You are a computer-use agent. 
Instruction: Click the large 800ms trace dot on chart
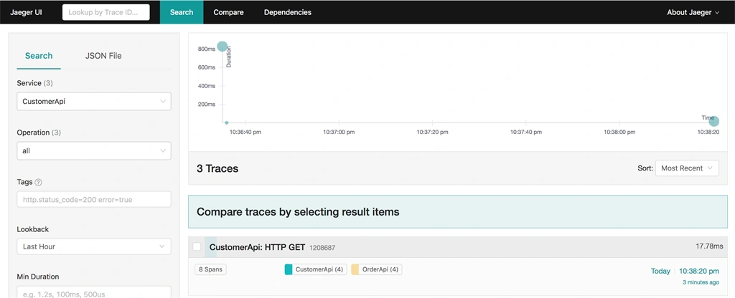223,47
